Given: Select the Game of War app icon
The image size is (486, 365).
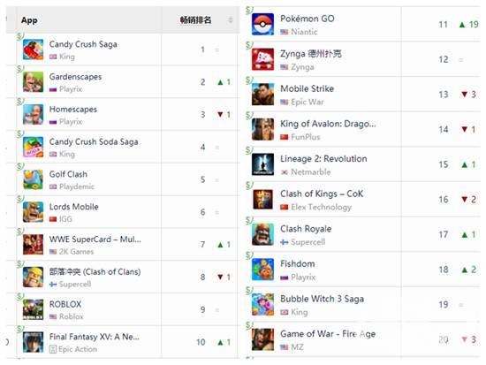Looking at the screenshot, I should 262,339.
